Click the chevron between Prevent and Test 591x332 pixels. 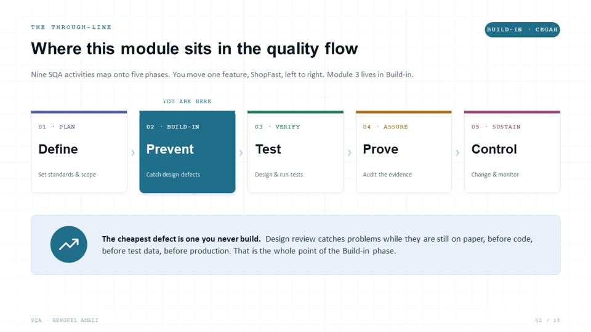point(241,152)
